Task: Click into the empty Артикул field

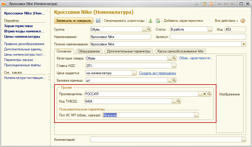Action: 208,37
